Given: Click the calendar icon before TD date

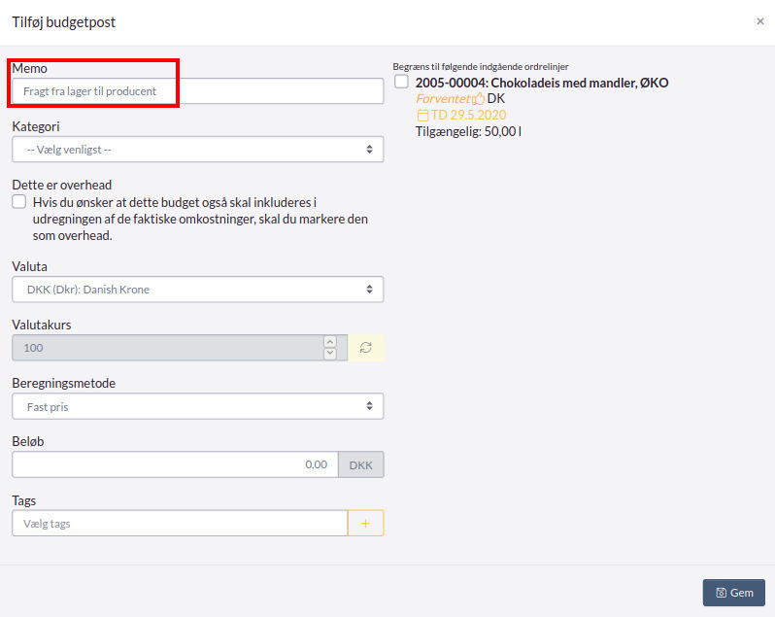Looking at the screenshot, I should coord(422,115).
